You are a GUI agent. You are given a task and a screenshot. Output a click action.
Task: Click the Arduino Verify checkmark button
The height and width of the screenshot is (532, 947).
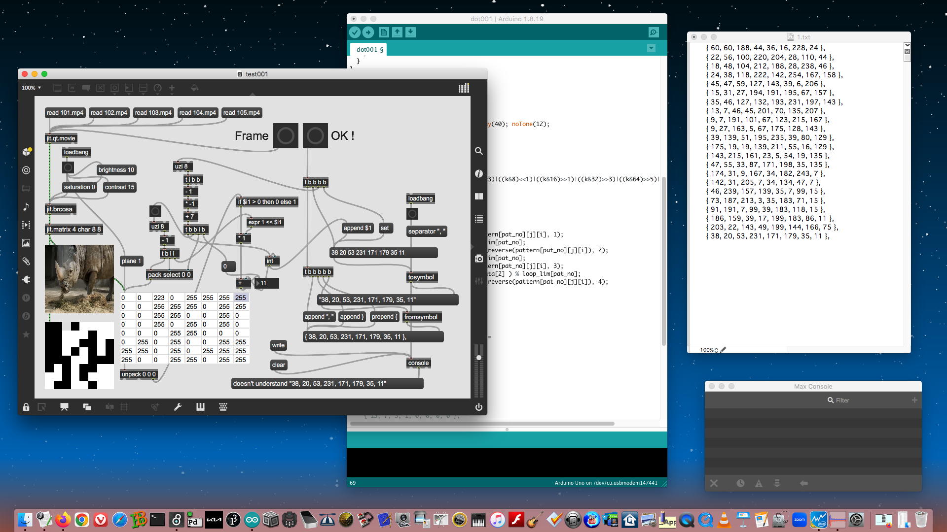pyautogui.click(x=355, y=33)
